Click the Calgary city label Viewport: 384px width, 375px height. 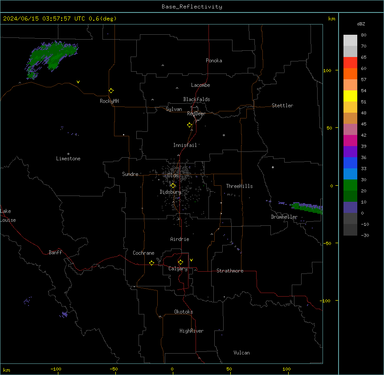[x=178, y=269]
